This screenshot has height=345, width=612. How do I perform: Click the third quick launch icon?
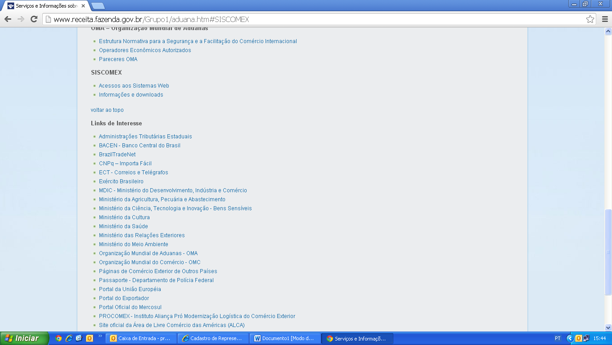pyautogui.click(x=79, y=338)
